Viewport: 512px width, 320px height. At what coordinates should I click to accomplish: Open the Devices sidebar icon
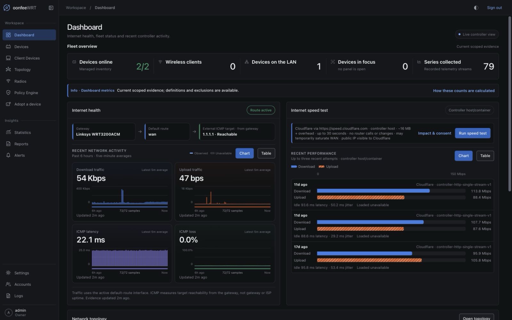pyautogui.click(x=8, y=47)
